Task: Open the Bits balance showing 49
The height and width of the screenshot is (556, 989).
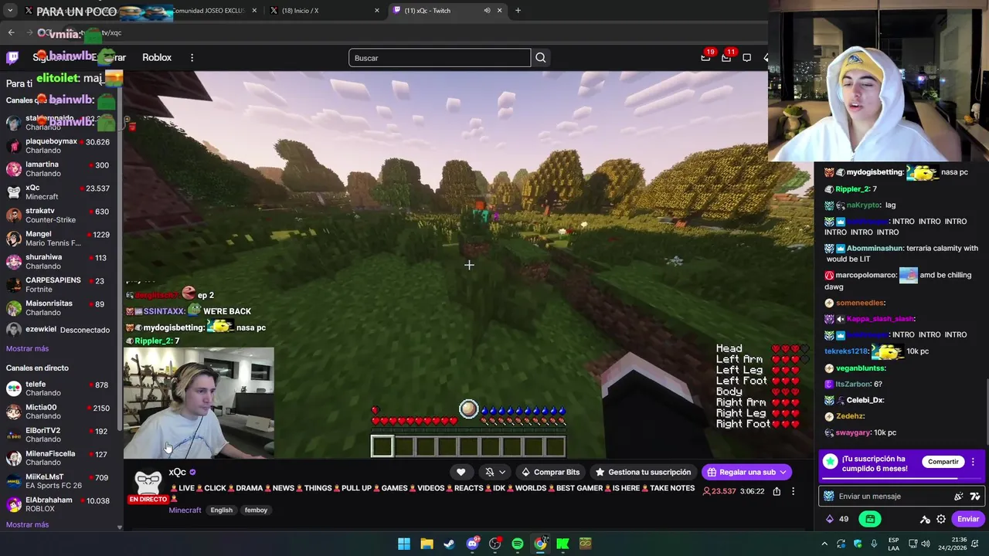Action: pos(837,519)
